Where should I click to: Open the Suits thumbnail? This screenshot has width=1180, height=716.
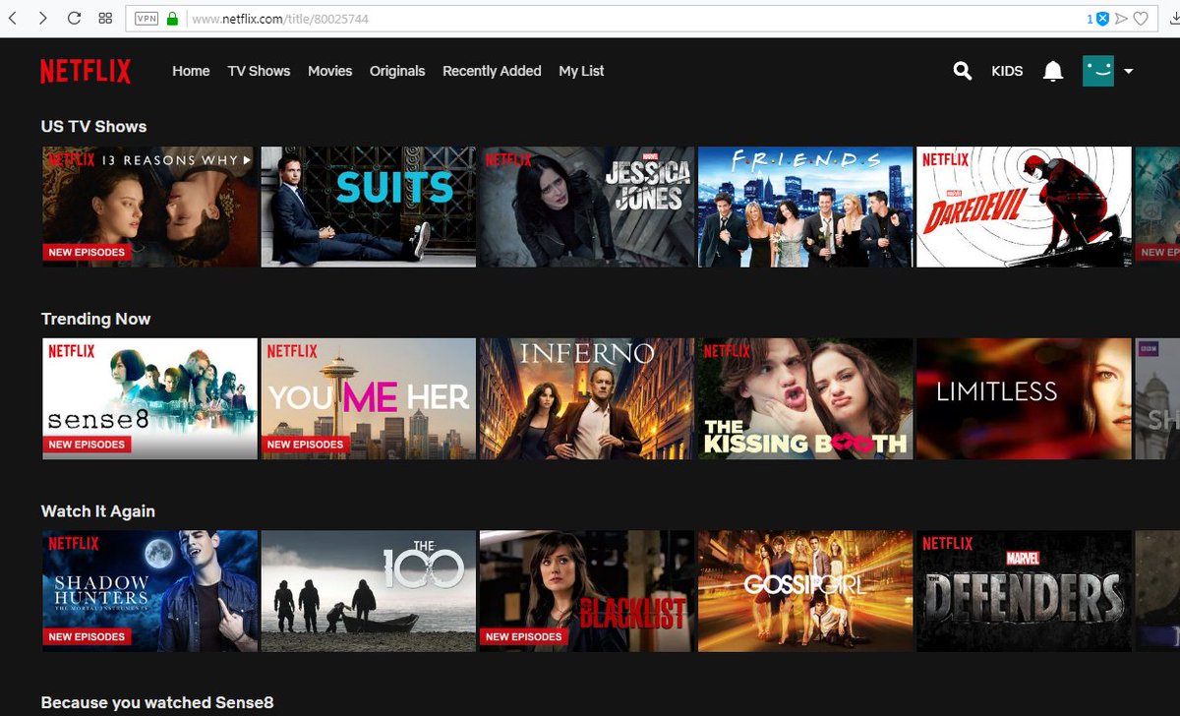[368, 207]
